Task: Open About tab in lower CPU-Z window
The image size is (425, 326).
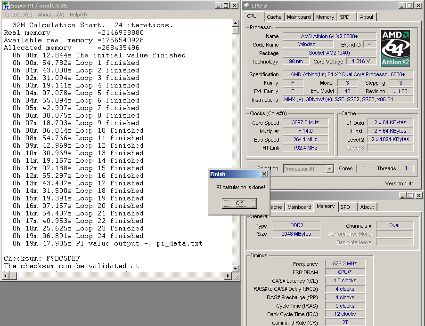Action: pyautogui.click(x=367, y=207)
